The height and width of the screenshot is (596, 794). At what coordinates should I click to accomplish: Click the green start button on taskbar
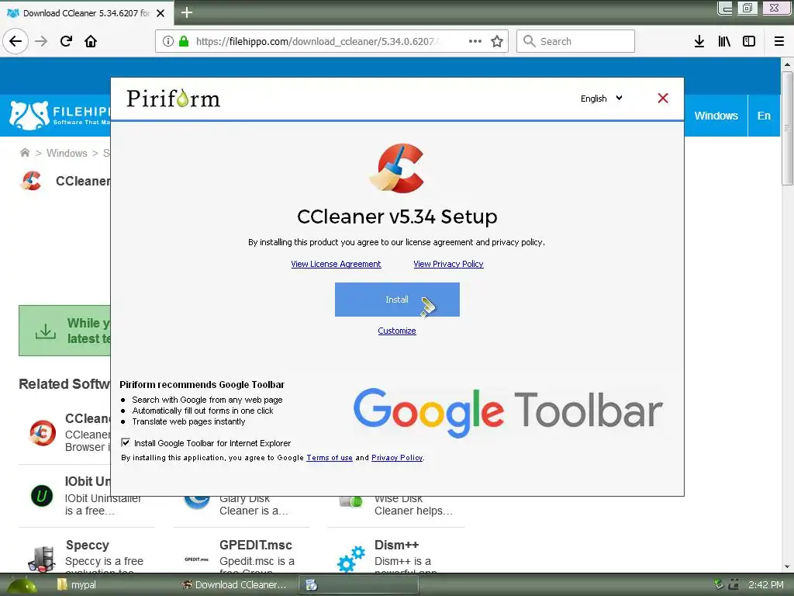(22, 585)
